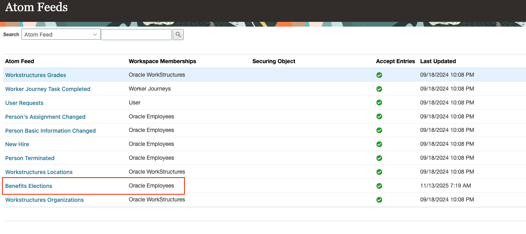The image size is (526, 234).
Task: Click the Accept Entries icon for User Requests
Action: [x=379, y=102]
